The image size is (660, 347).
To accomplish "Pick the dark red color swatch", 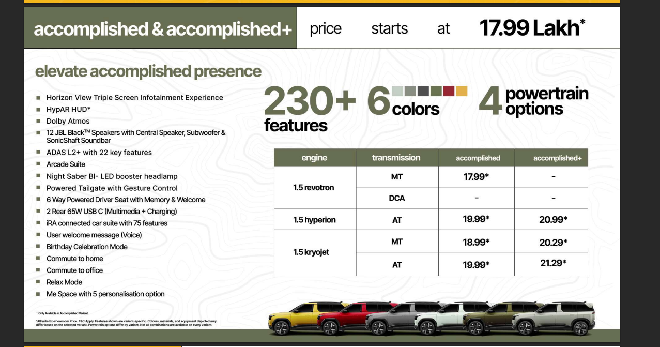I will click(x=449, y=91).
